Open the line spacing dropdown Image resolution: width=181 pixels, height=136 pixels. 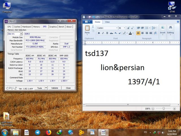pyautogui.click(x=154, y=28)
